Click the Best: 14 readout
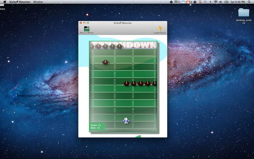The image size is (254, 159). pyautogui.click(x=95, y=128)
